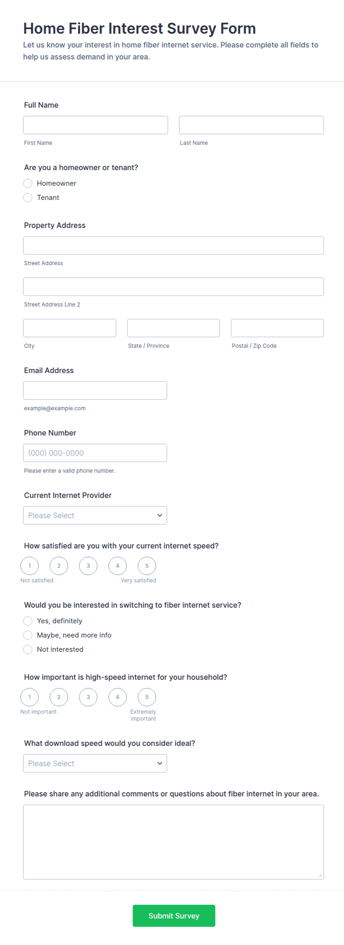Open the Current Internet Provider dropdown
Screen dimensions: 344x945
point(95,515)
